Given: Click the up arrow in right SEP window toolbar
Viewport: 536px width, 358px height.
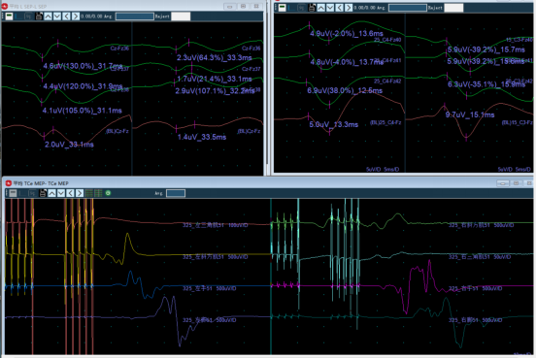Looking at the screenshot, I should (x=321, y=8).
